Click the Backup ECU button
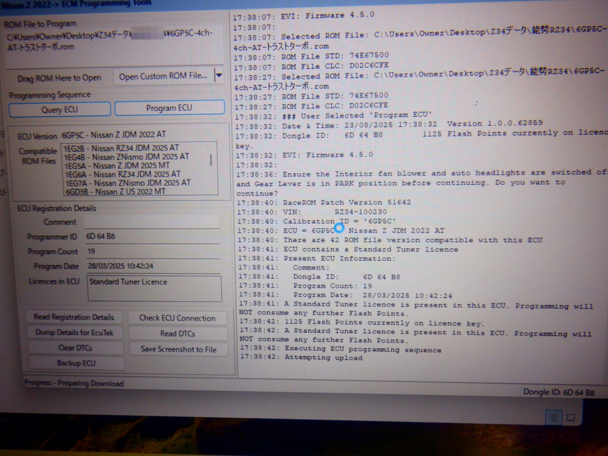608x456 pixels. 76,363
